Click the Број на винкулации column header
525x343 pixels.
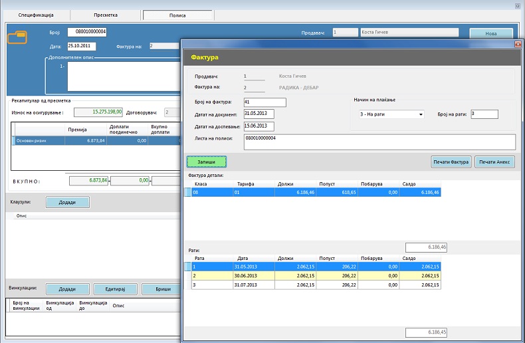(26, 306)
